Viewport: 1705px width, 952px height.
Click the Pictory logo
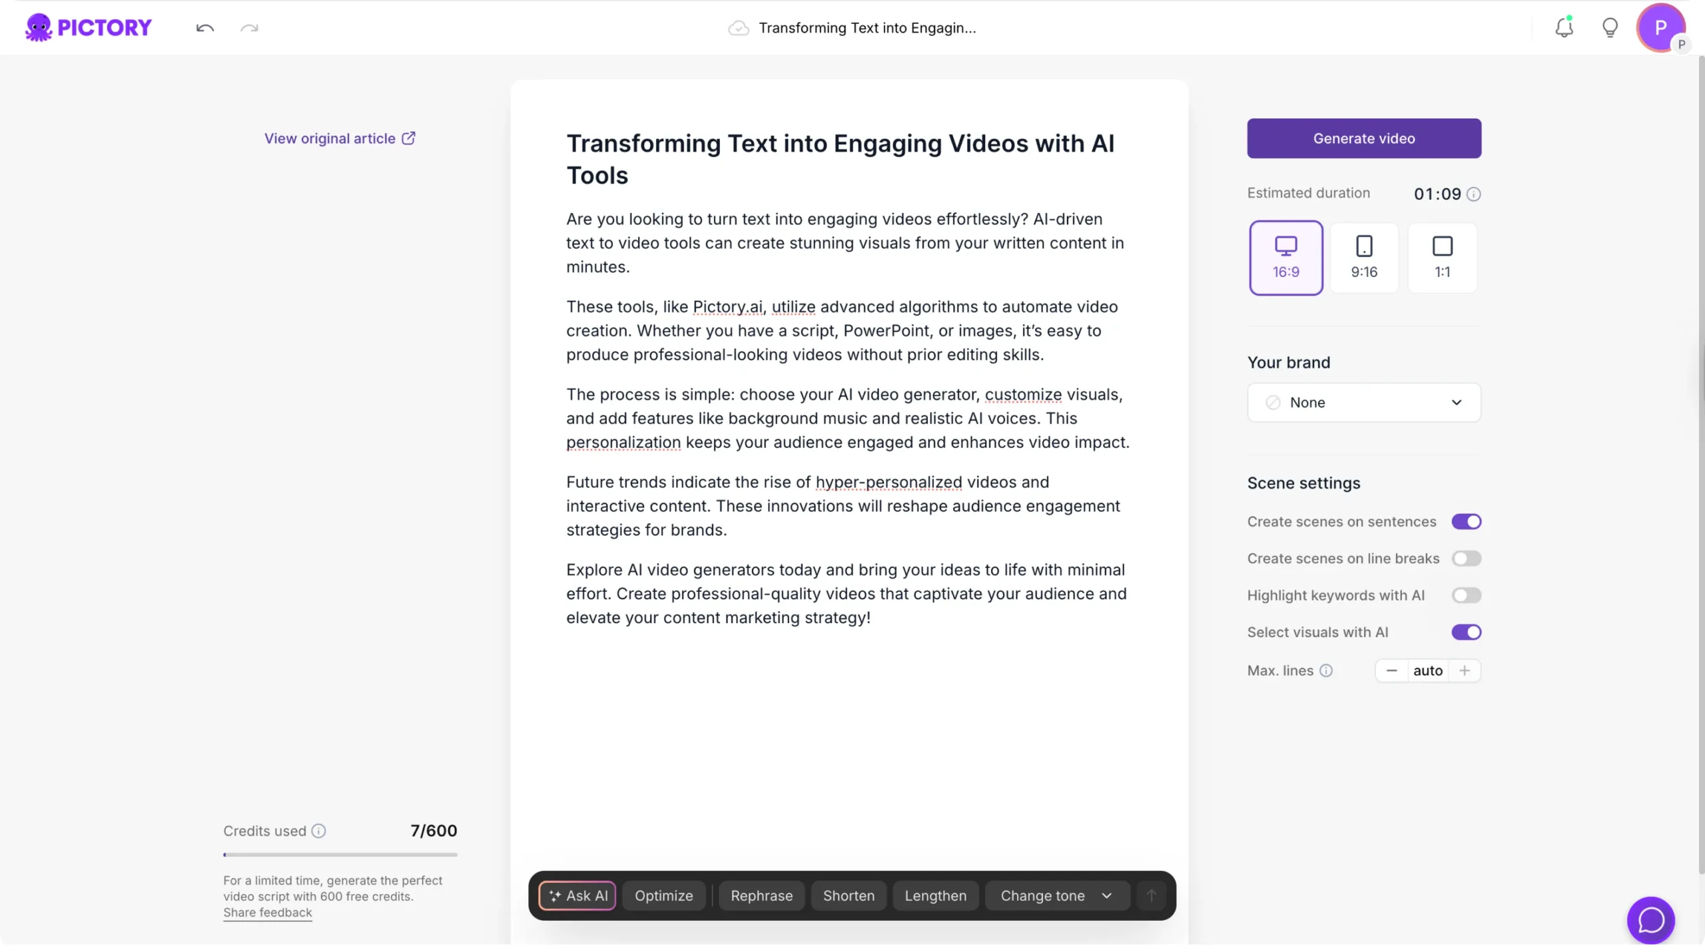click(89, 27)
